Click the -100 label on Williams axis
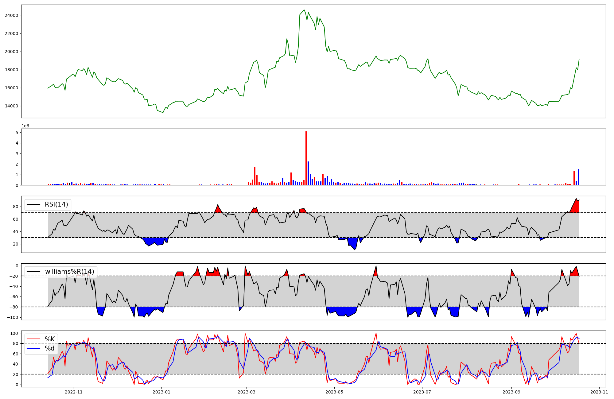The height and width of the screenshot is (399, 614). [13, 317]
